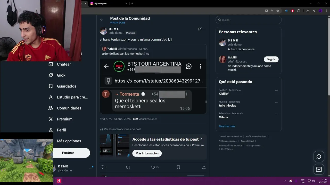Click the Más información button
330x185 pixels.
point(147,153)
